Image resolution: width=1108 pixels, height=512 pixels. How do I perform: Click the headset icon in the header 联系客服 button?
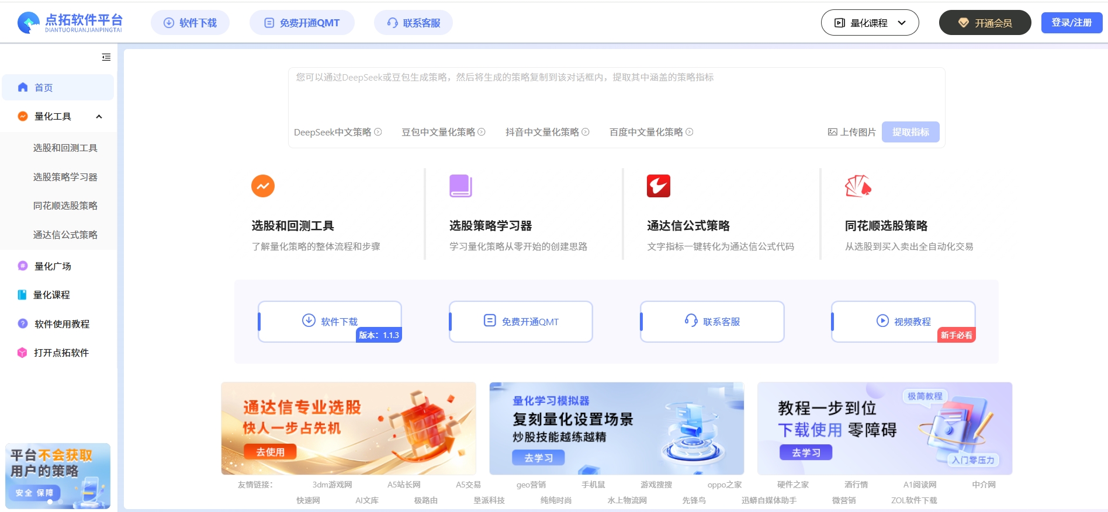point(393,23)
